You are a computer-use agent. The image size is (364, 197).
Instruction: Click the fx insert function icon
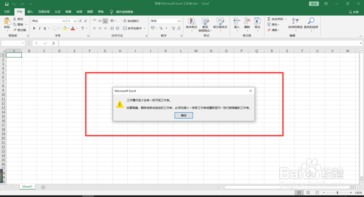pyautogui.click(x=54, y=43)
